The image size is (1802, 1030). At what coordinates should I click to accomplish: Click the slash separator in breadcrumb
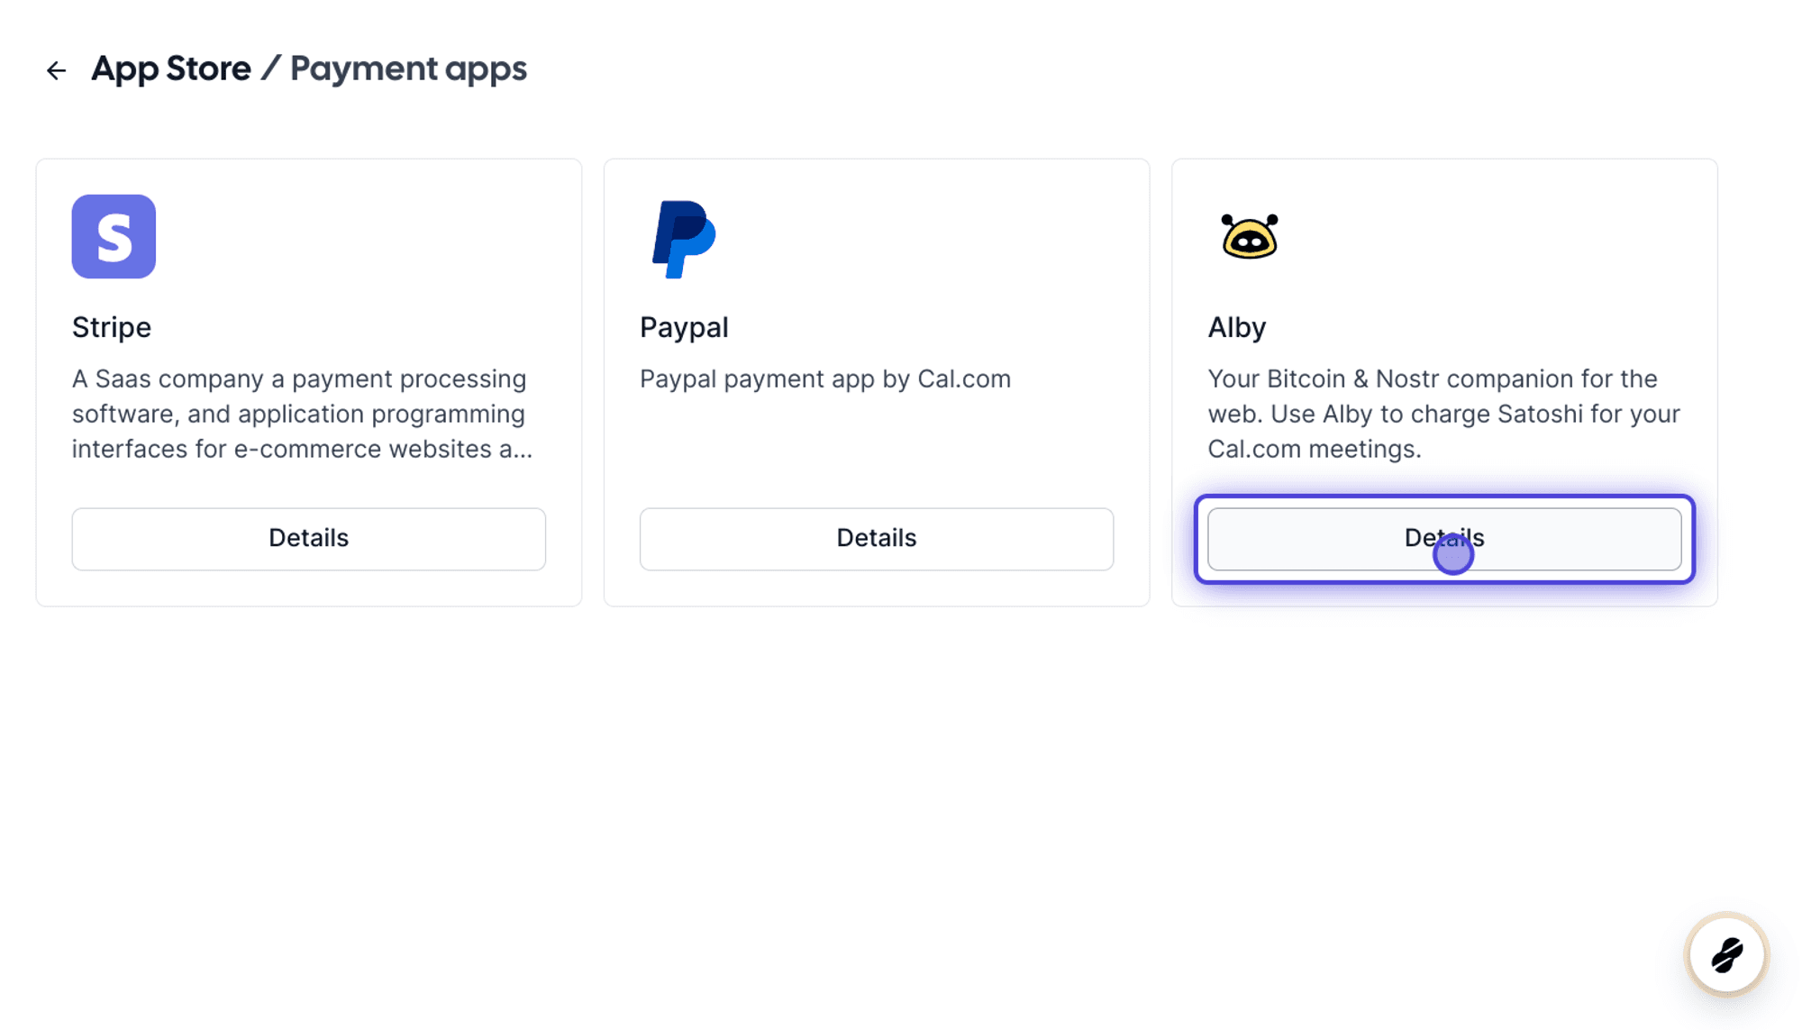click(270, 68)
